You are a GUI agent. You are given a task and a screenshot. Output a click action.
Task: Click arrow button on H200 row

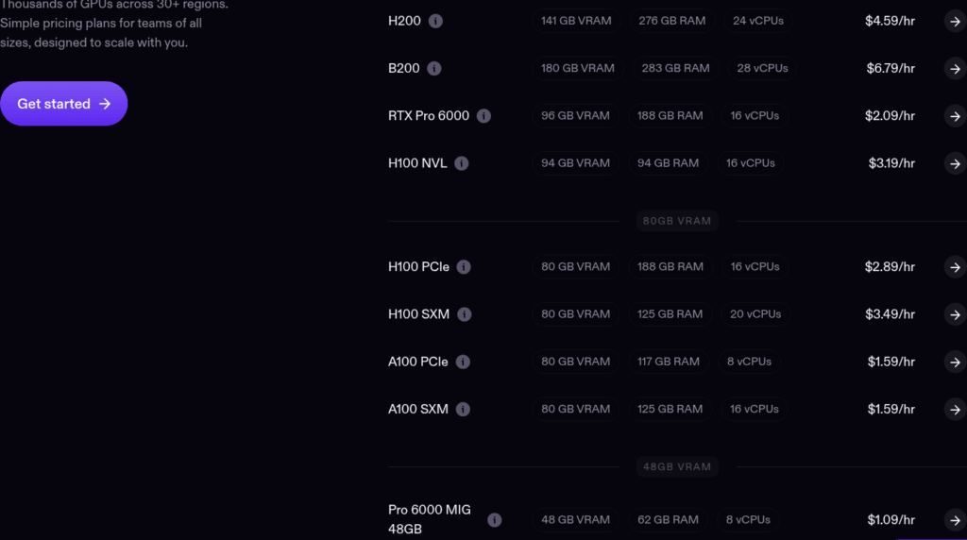pos(956,21)
